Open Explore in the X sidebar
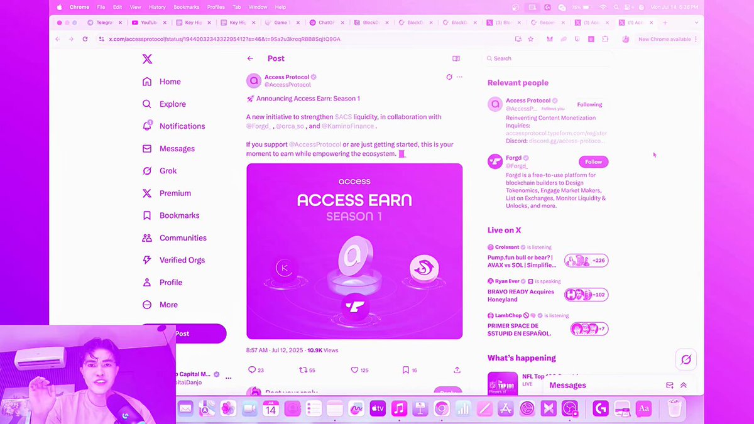The image size is (754, 424). [x=165, y=104]
